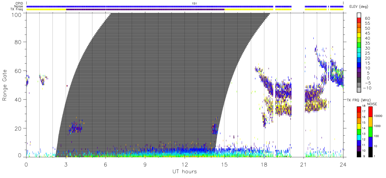Click the purple section of the TX Freq strip
The height and width of the screenshot is (178, 386).
click(145, 9)
